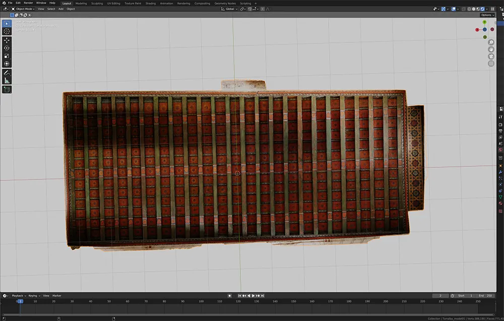The image size is (504, 321).
Task: Open the Options dropdown in viewport
Action: point(487,15)
